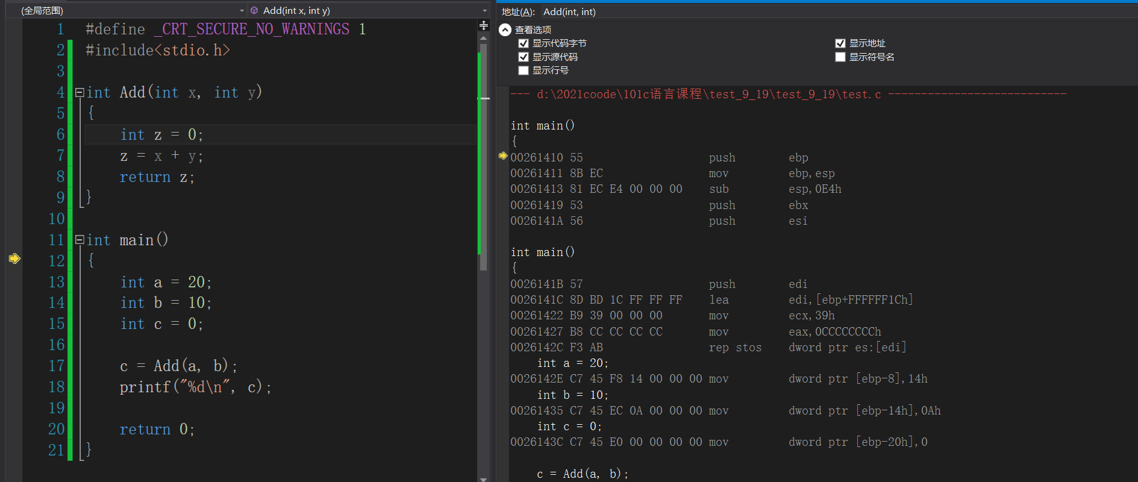This screenshot has height=482, width=1138.
Task: Click the 'lea edi,[ebp+FFFFFF1Ch]' row
Action: 711,300
